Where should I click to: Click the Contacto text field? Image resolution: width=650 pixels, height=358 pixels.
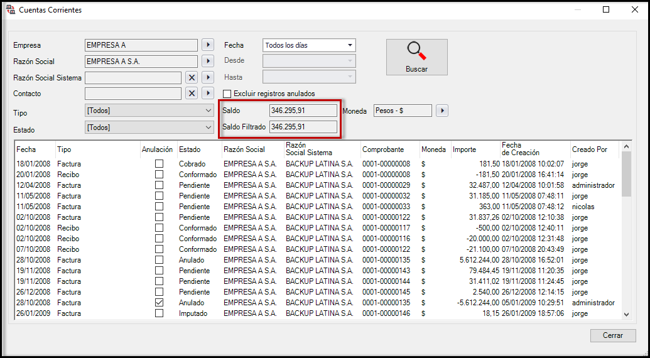tap(133, 93)
